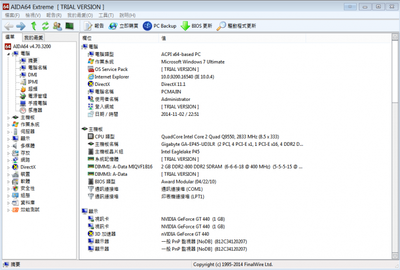
Task: Expand the 作業系統 tree node
Action: tap(8, 125)
